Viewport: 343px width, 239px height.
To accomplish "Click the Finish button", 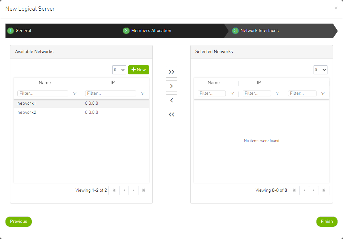I will (327, 222).
